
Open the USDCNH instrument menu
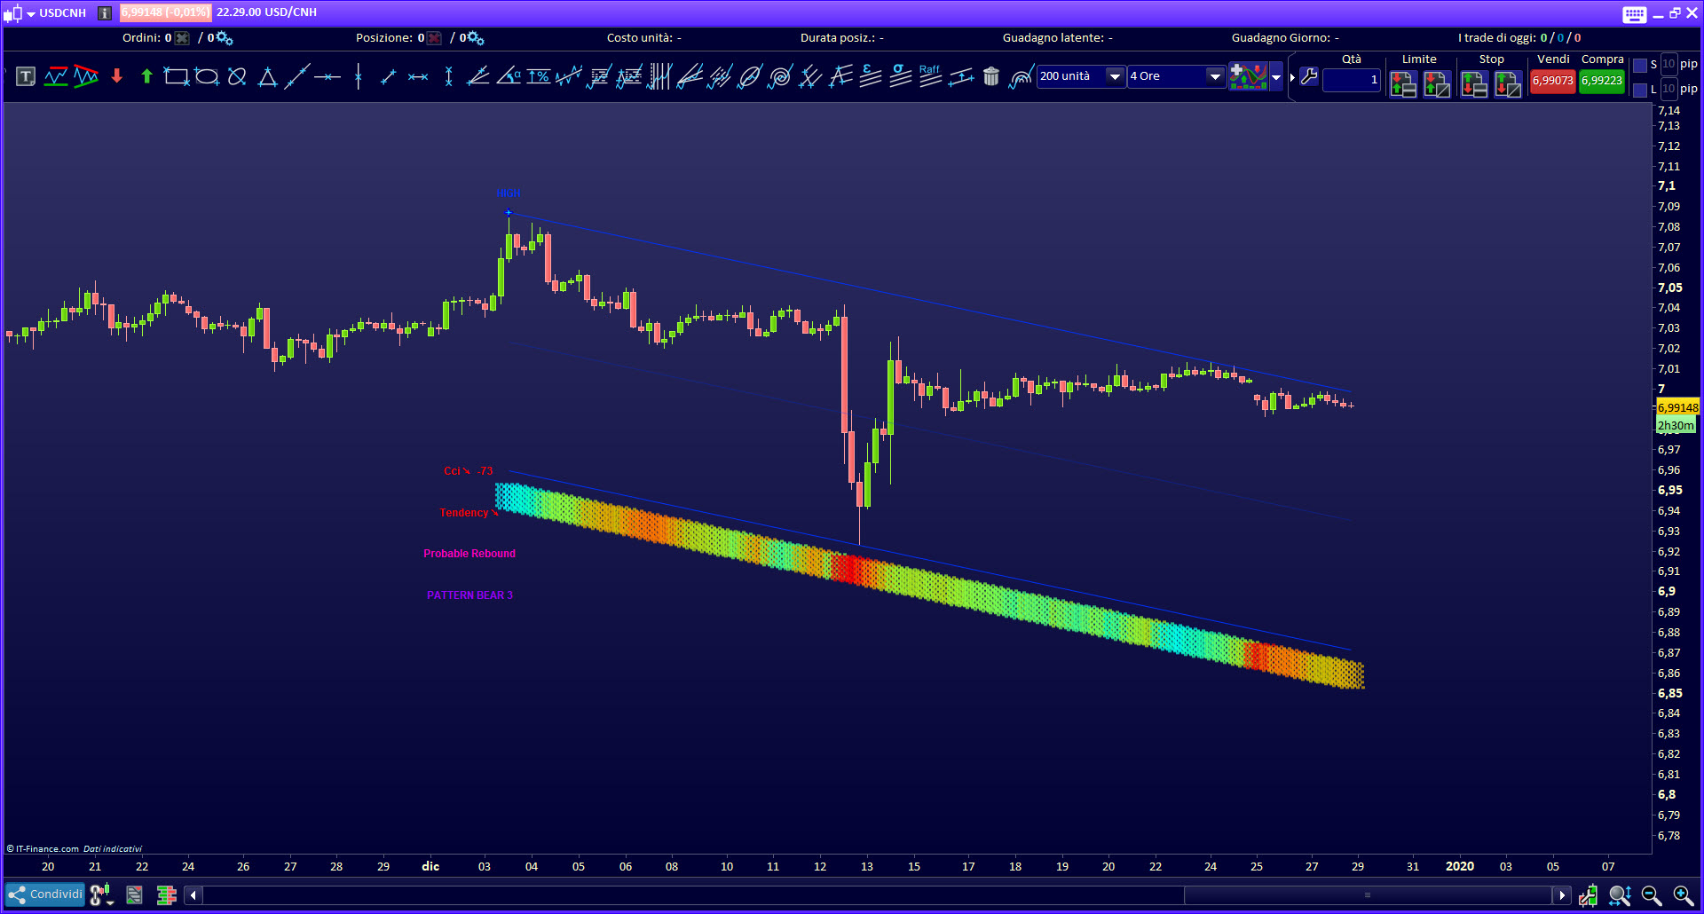31,13
